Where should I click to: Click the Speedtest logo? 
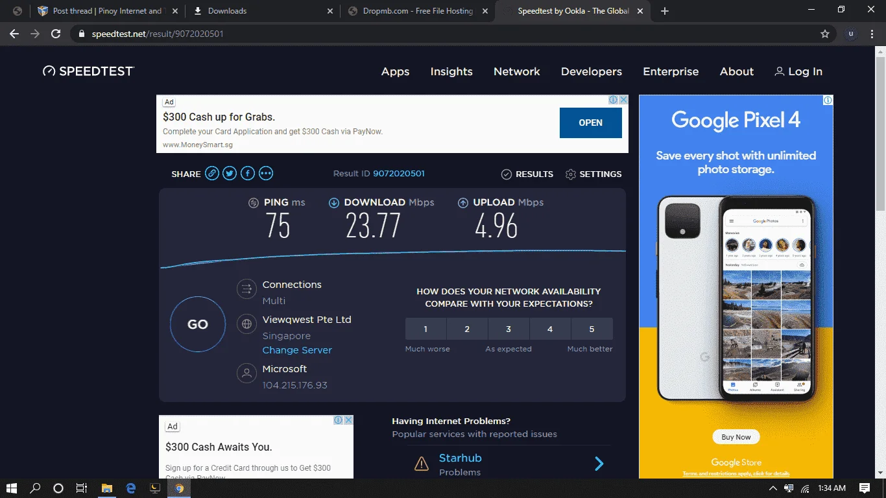[x=88, y=71]
